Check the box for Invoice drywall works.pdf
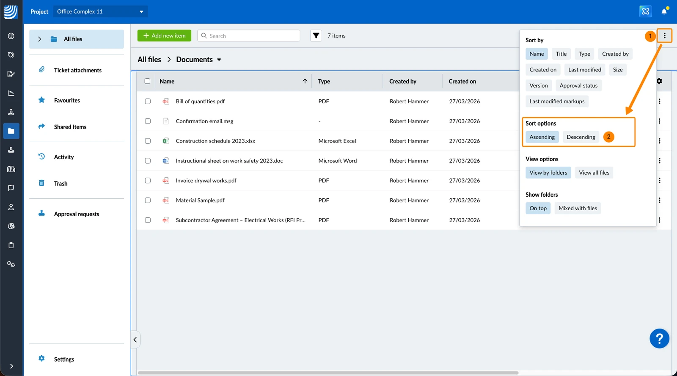The image size is (677, 376). point(148,181)
